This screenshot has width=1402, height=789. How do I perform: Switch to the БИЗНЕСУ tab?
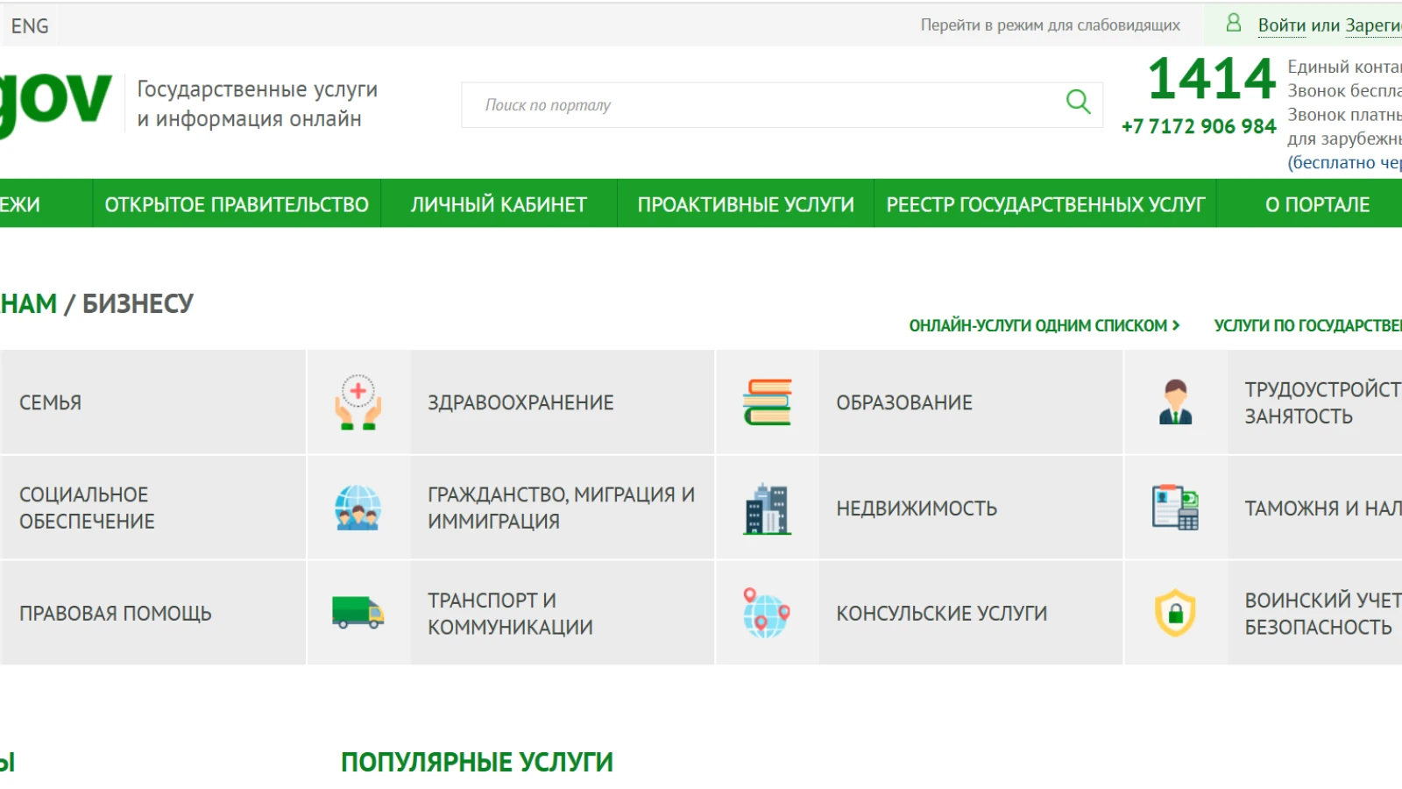click(x=138, y=303)
